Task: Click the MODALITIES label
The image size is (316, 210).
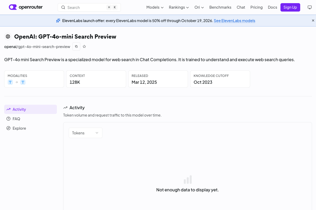Action: tap(17, 76)
